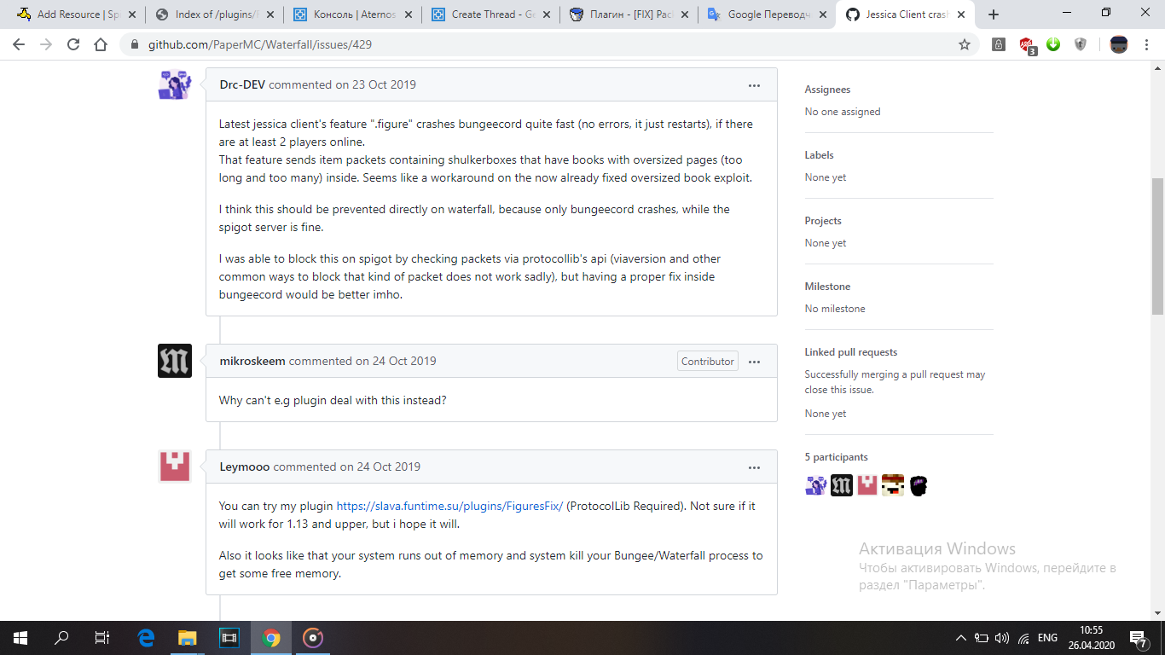Switch input language from ENG
The image size is (1165, 655).
pos(1047,638)
